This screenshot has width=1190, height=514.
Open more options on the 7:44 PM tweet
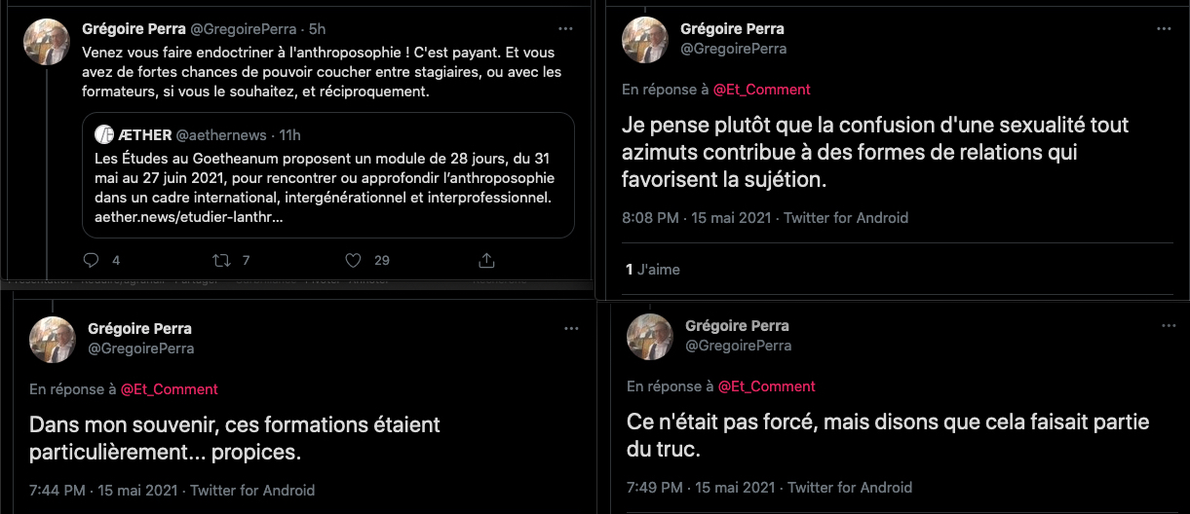571,329
